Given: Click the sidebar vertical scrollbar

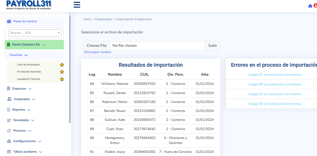Looking at the screenshot, I should pyautogui.click(x=70, y=68).
